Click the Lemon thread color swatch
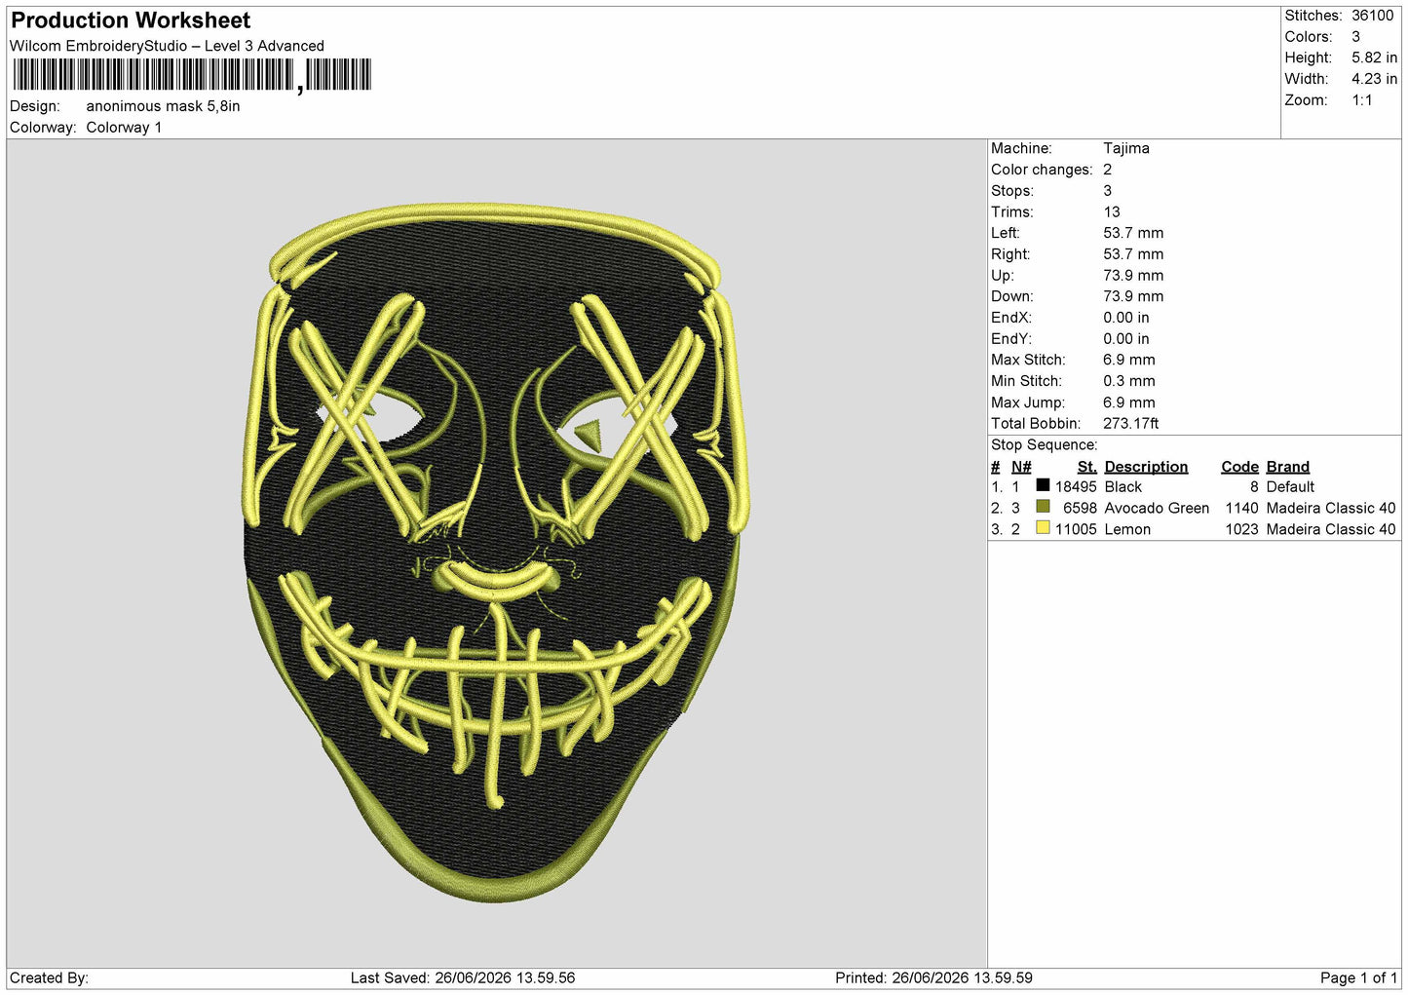Image resolution: width=1408 pixels, height=995 pixels. tap(1043, 528)
